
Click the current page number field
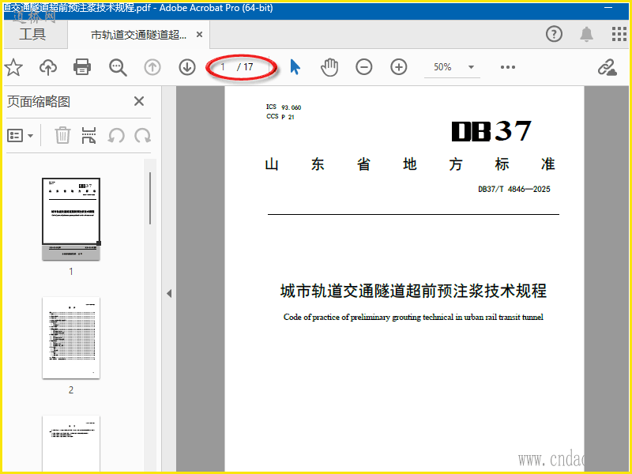point(223,67)
